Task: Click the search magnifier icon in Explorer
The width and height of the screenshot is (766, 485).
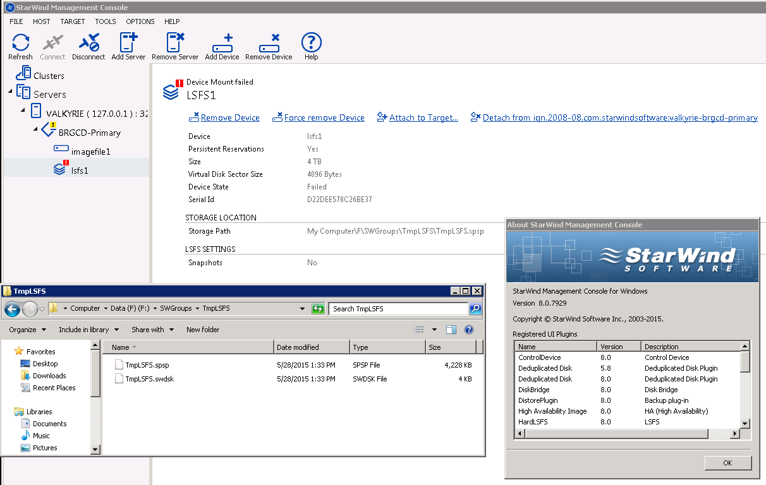Action: pyautogui.click(x=475, y=309)
